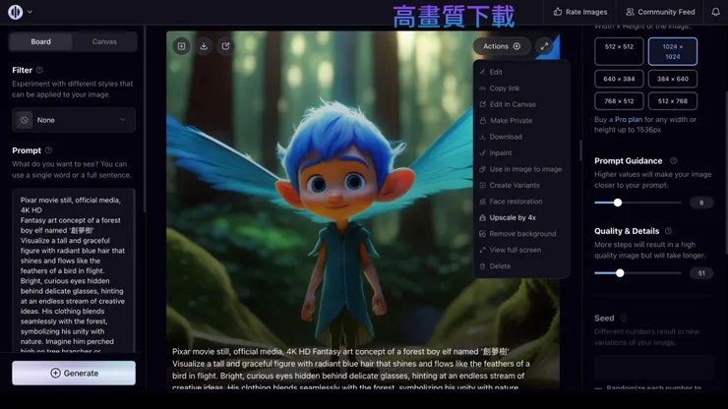The height and width of the screenshot is (409, 728).
Task: Choose Remove background
Action: pyautogui.click(x=520, y=234)
